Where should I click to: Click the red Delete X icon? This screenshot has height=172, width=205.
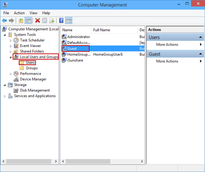[38, 21]
